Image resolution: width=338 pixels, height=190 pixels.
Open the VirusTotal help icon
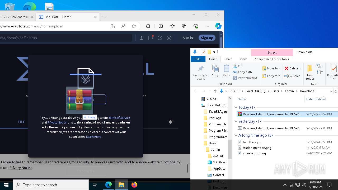(x=160, y=38)
